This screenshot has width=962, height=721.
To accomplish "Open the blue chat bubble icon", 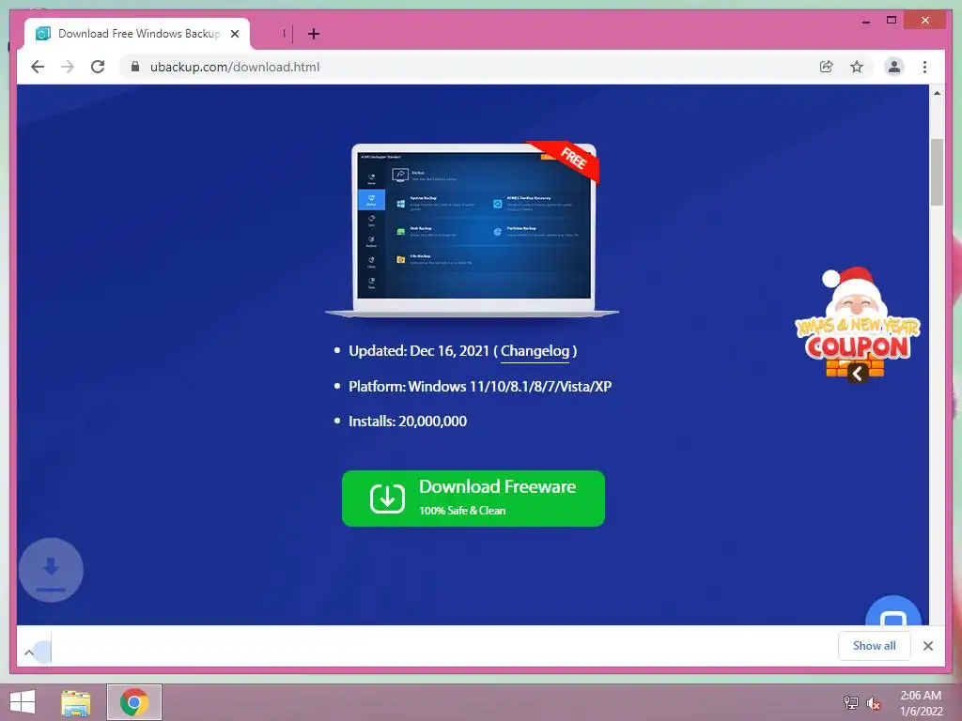I will click(x=893, y=611).
